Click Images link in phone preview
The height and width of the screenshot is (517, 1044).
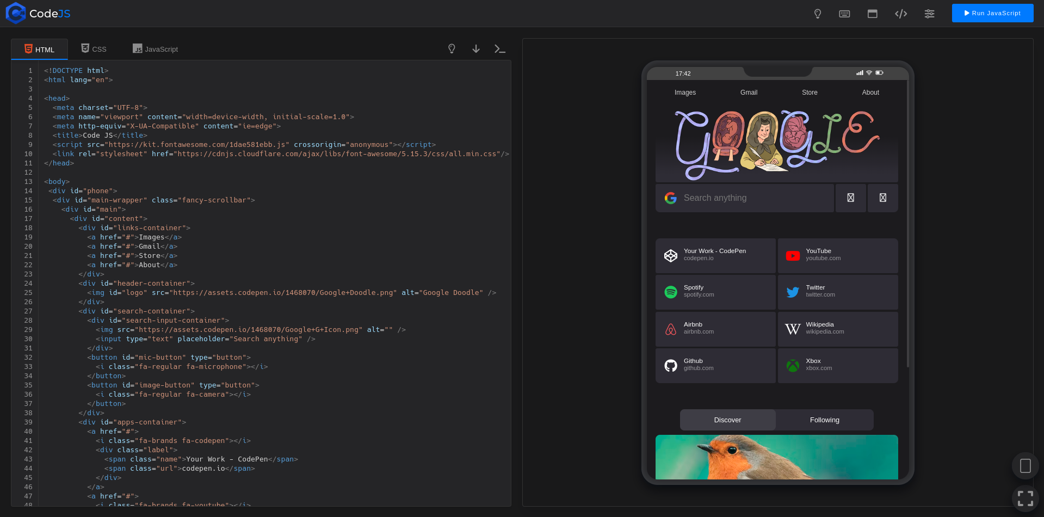(x=685, y=93)
